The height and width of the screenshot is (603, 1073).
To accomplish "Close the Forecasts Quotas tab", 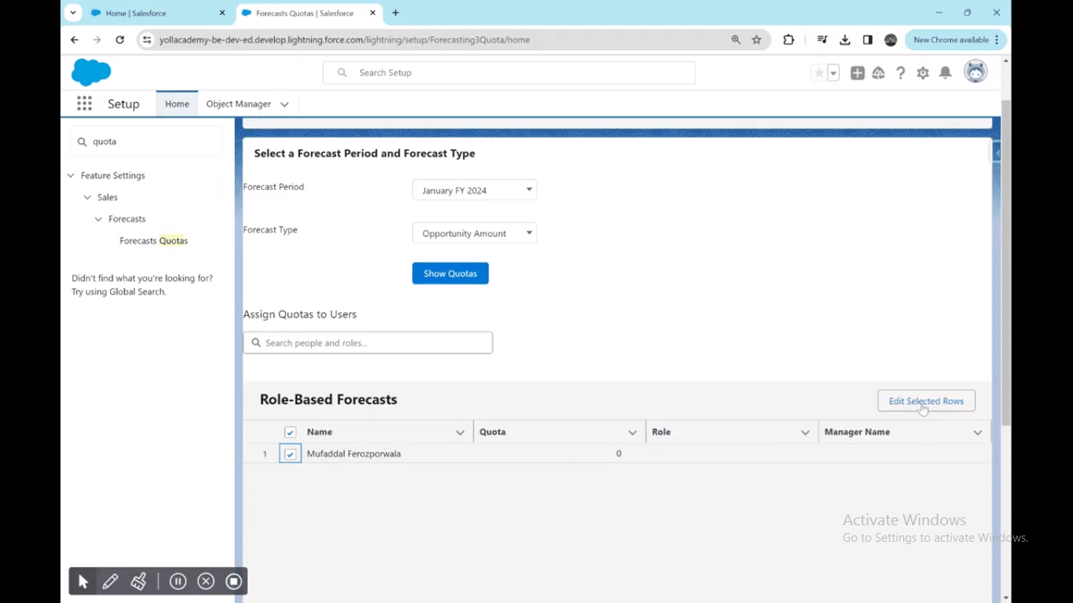I will click(x=373, y=13).
